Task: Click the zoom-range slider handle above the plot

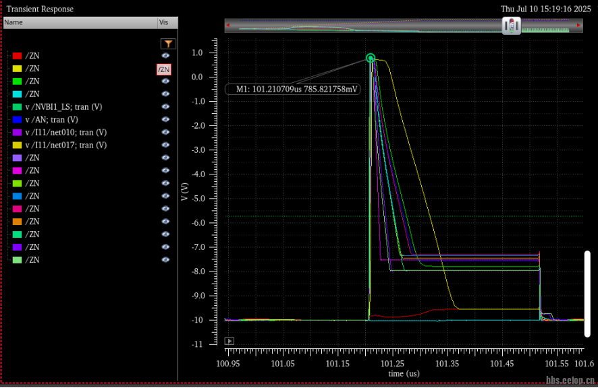Action: point(512,26)
